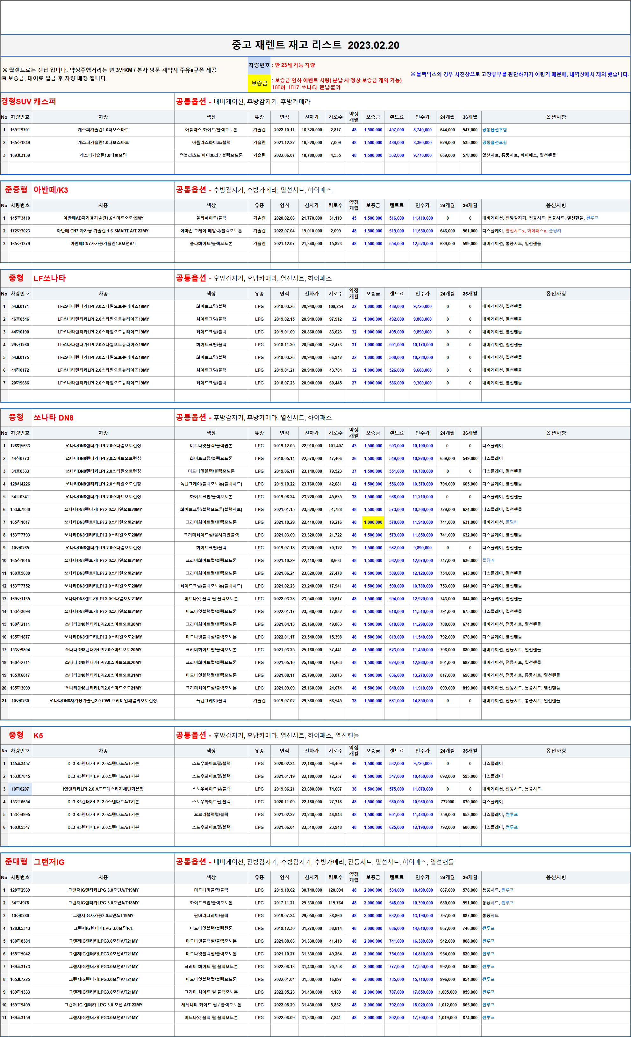Viewport: 631px width, 1037px height.
Task: Select car number 10하0265
Action: click(20, 548)
